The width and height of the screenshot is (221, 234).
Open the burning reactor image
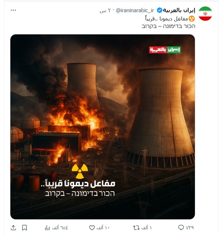[103, 127]
